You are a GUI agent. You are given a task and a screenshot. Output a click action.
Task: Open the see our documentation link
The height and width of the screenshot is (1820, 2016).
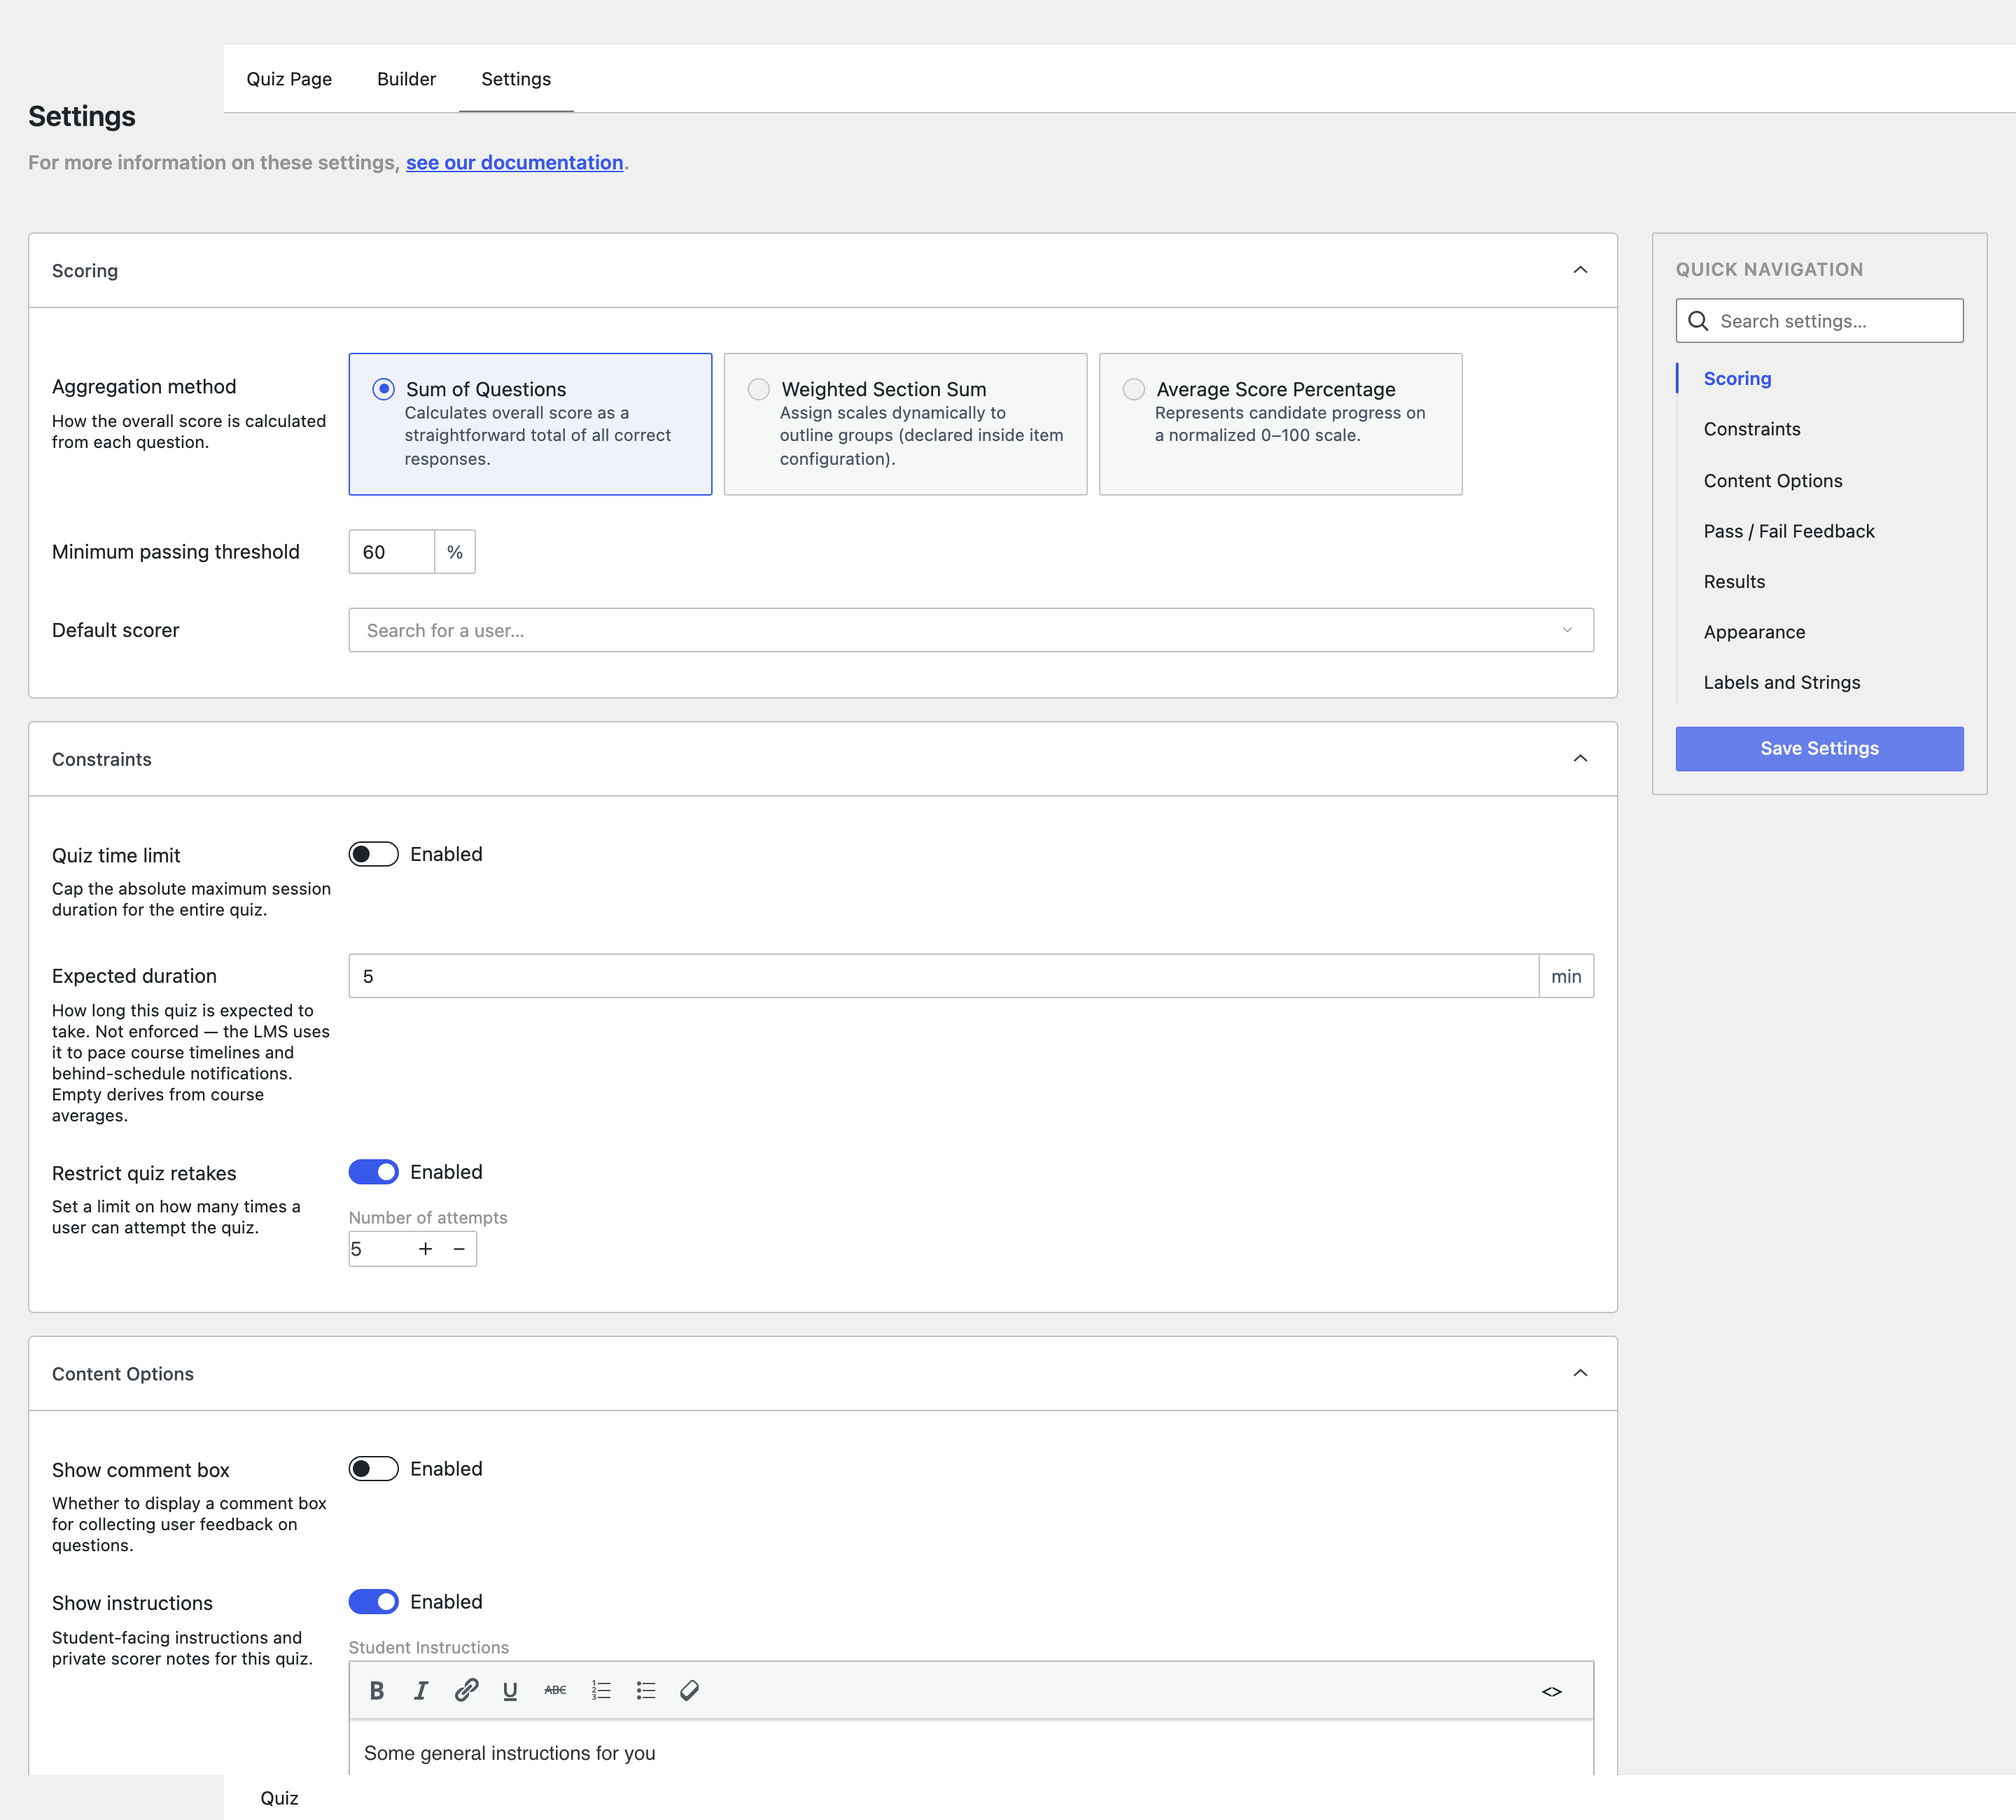coord(514,162)
